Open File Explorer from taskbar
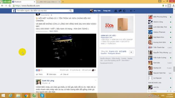This screenshot has height=98, width=175. [x=18, y=96]
